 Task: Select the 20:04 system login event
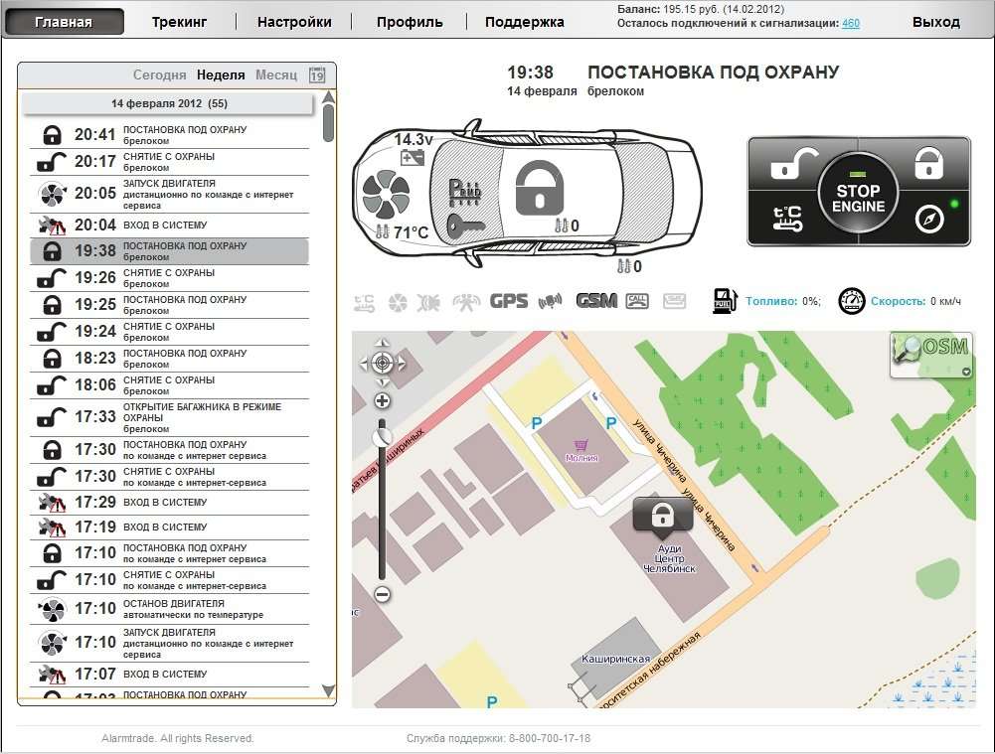tap(169, 226)
